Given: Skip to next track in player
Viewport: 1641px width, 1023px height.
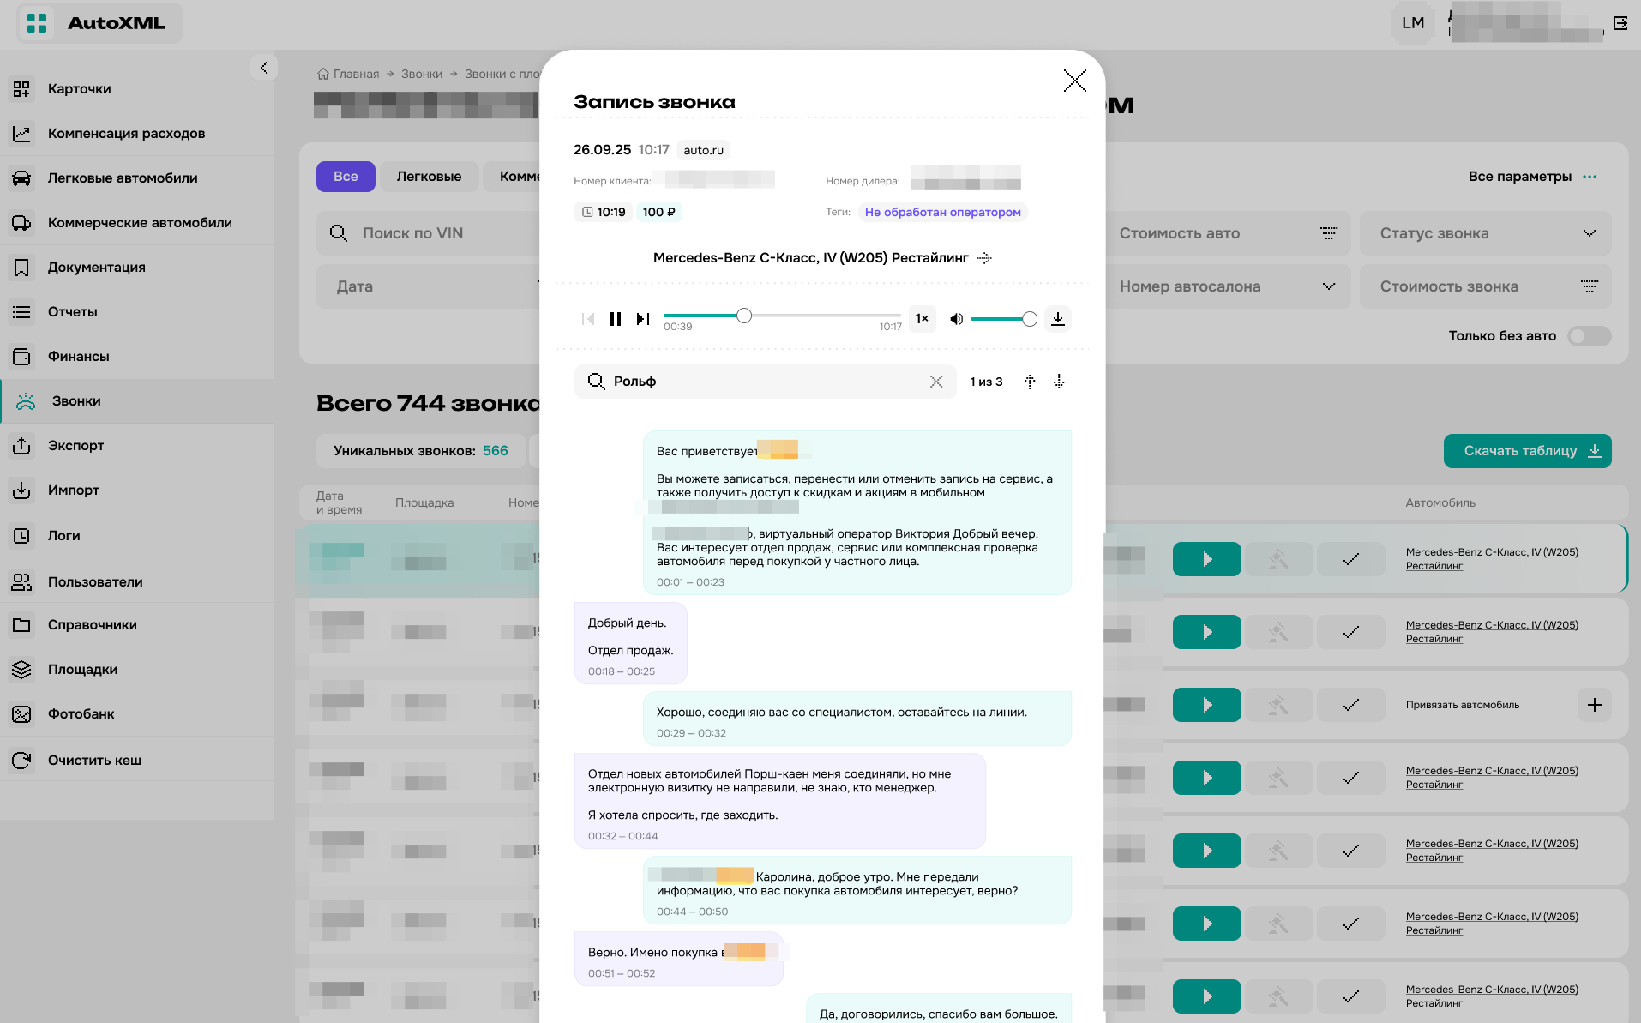Looking at the screenshot, I should coord(643,319).
